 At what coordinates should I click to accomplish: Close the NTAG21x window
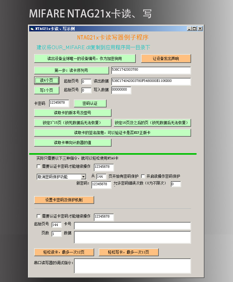pyautogui.click(x=200, y=29)
